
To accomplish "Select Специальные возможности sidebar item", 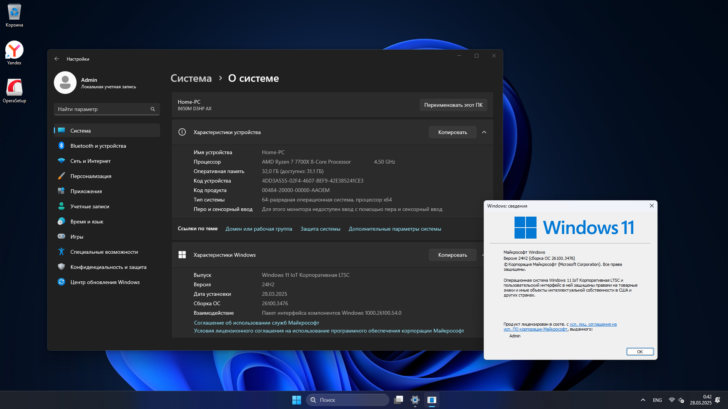I will (104, 252).
